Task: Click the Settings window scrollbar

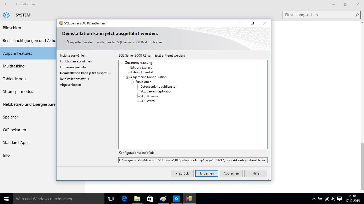Action: click(362, 167)
